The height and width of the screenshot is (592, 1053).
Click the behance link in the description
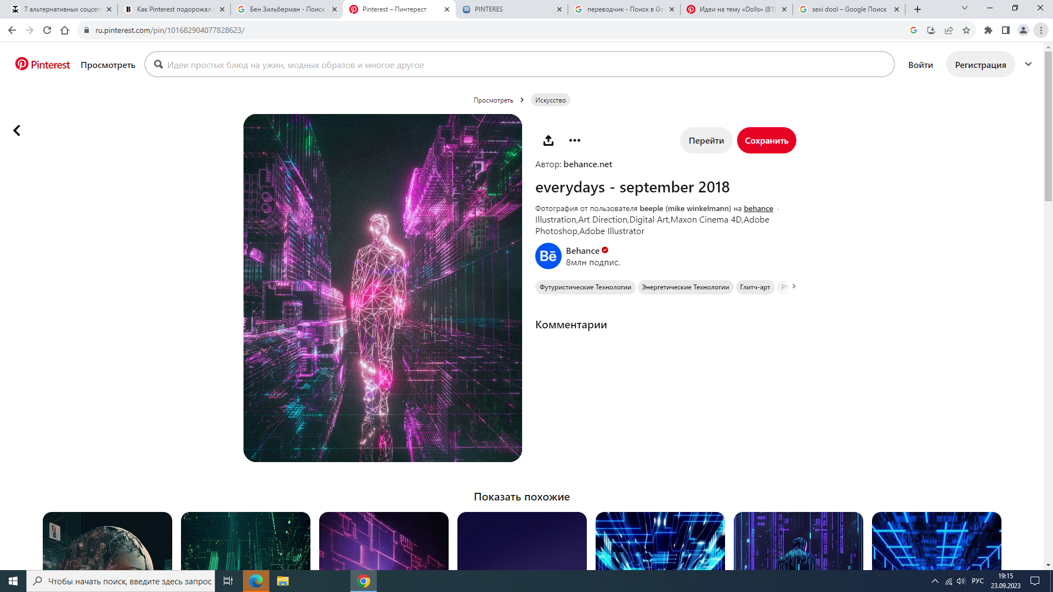tap(758, 208)
